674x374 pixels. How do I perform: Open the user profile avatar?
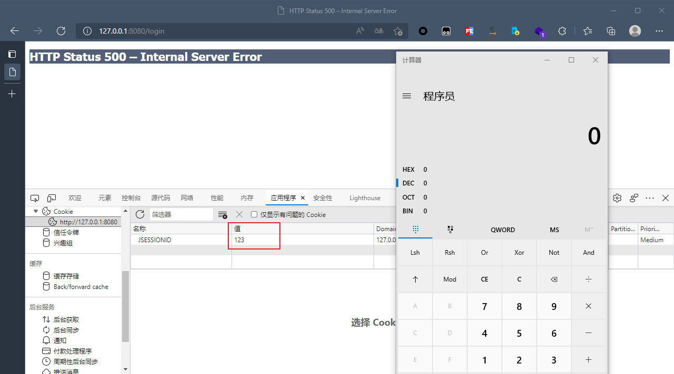pos(635,31)
